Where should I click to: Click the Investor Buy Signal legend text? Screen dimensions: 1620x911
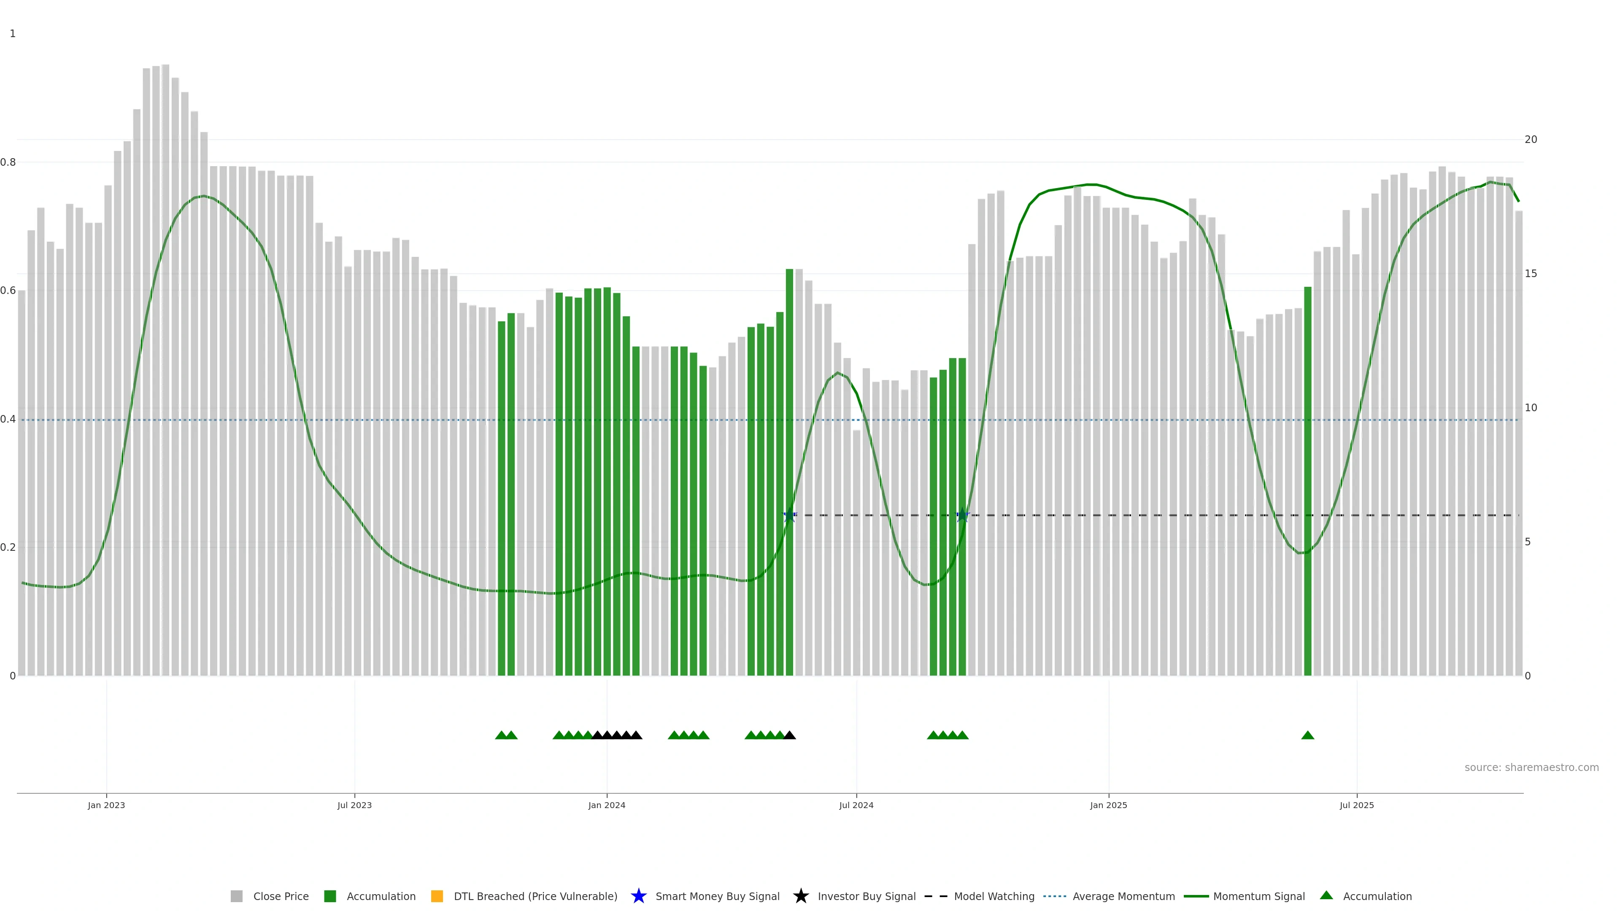point(866,896)
